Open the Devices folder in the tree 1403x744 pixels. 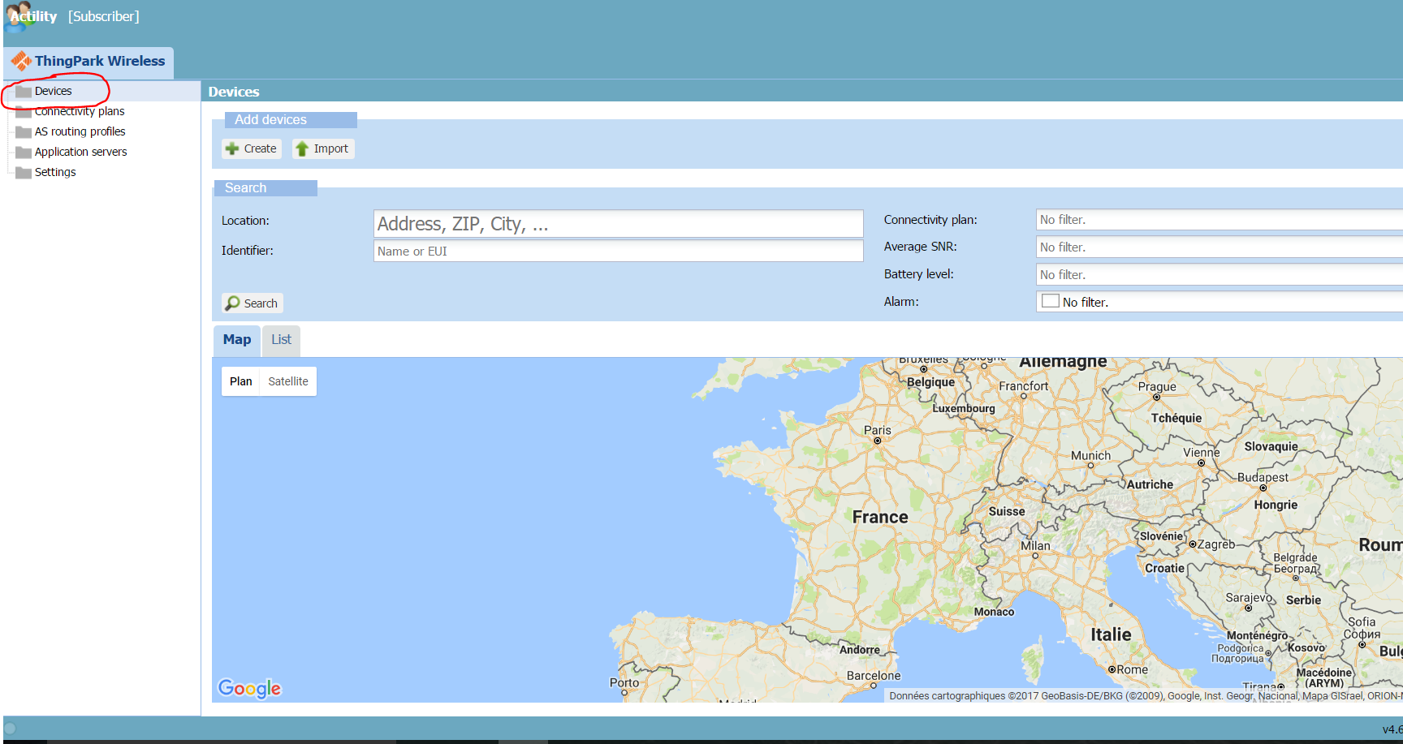54,91
